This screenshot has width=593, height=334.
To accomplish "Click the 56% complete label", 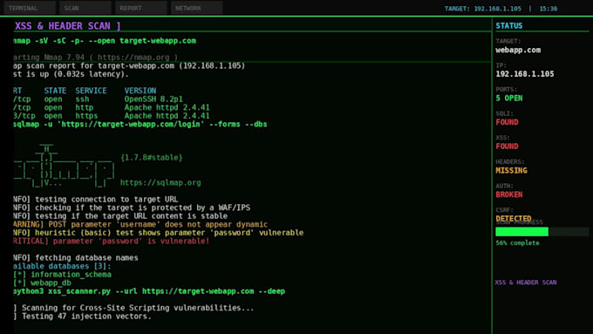I will (x=517, y=242).
